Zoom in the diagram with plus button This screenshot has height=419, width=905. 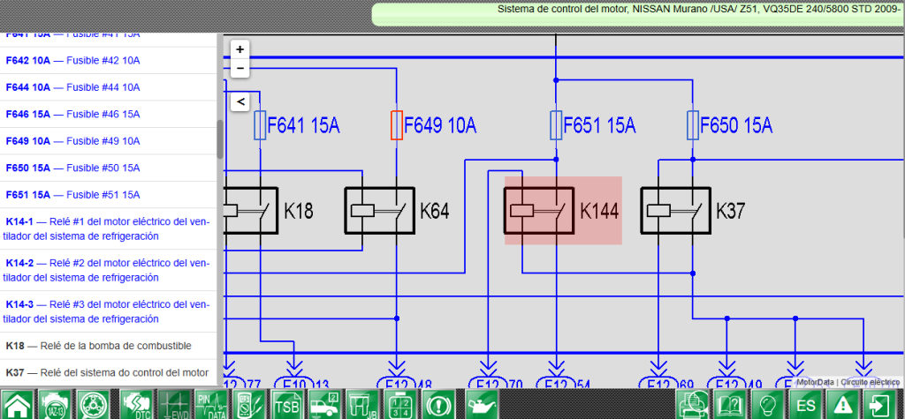point(240,49)
